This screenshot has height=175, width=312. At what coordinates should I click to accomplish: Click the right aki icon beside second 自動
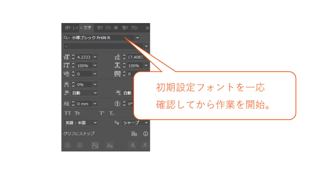click(119, 92)
